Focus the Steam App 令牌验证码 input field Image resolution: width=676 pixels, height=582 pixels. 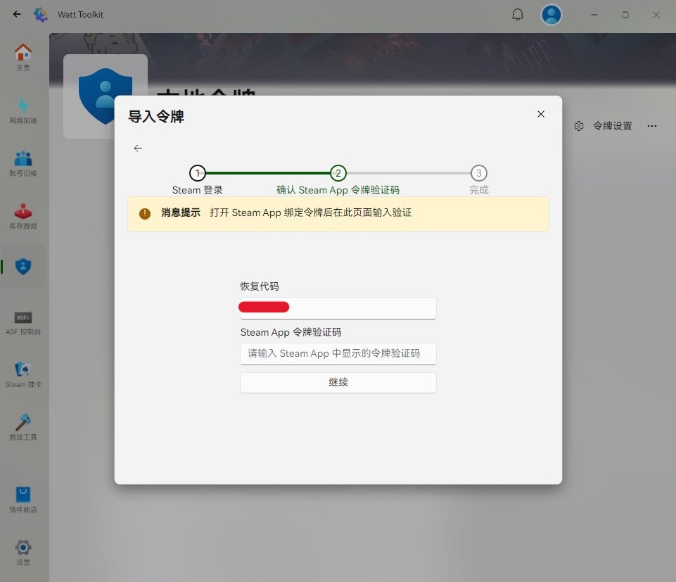pos(338,353)
